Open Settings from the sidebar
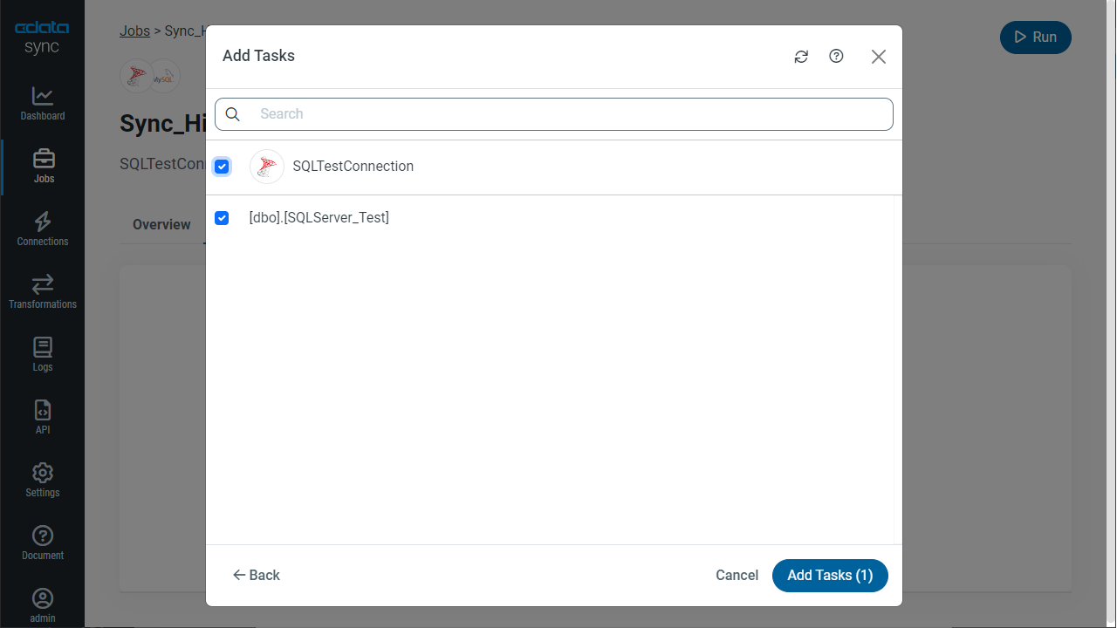This screenshot has width=1117, height=628. (x=42, y=480)
